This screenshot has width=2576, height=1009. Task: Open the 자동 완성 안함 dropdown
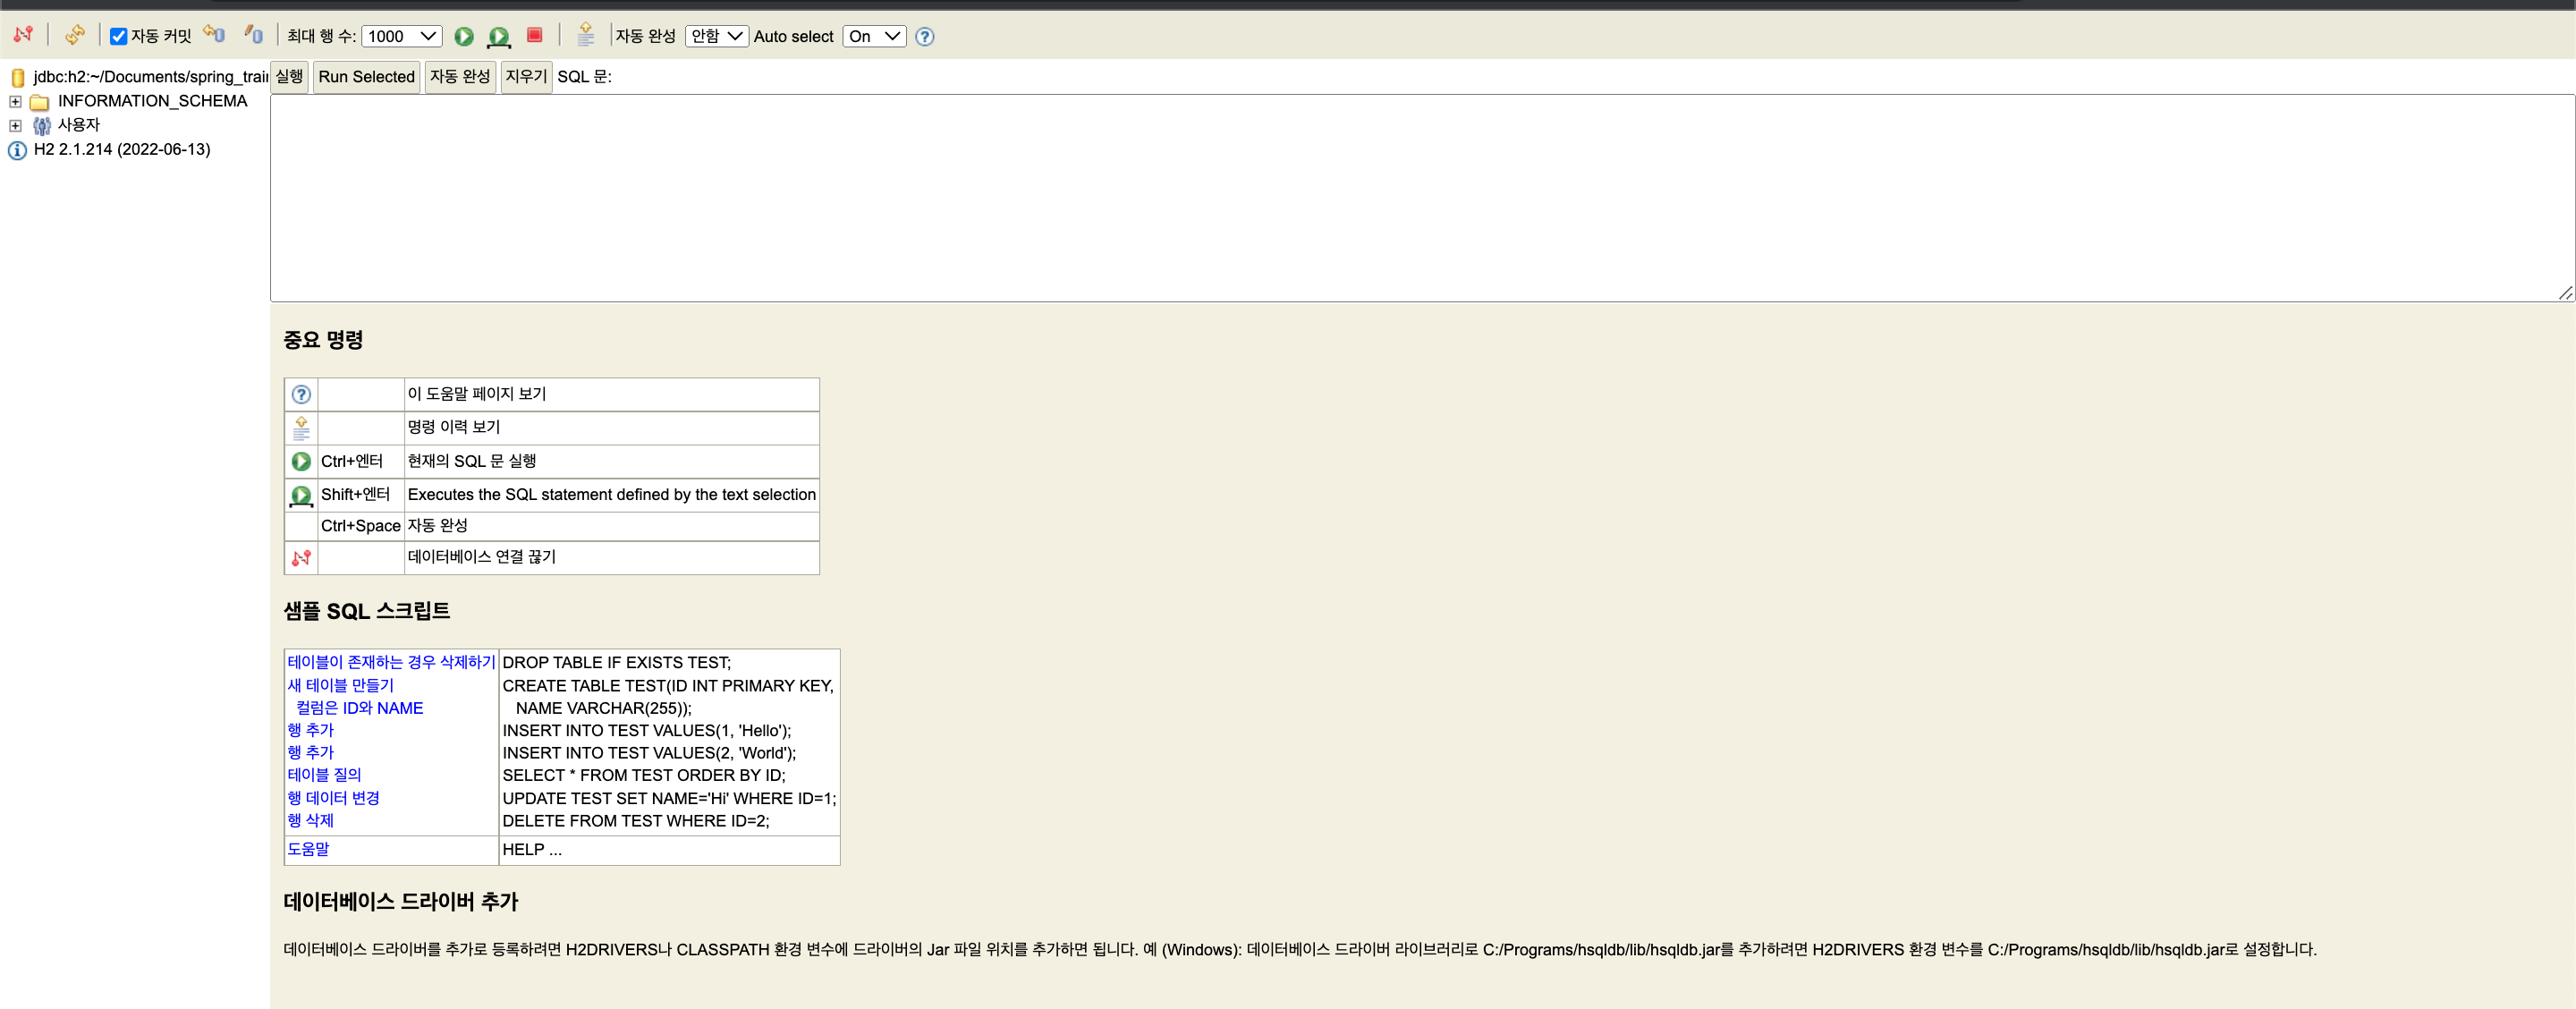pos(716,36)
